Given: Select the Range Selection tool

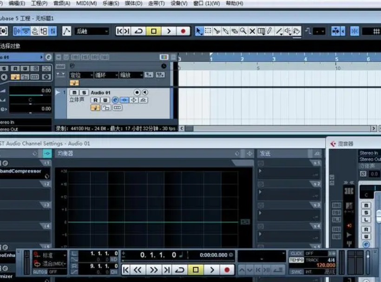Looking at the screenshot, I should (208, 31).
